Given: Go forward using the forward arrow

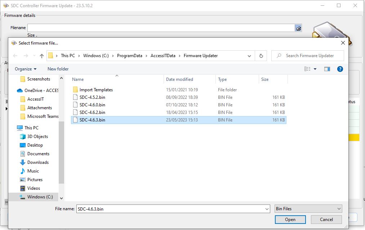Looking at the screenshot, I should pyautogui.click(x=26, y=56).
